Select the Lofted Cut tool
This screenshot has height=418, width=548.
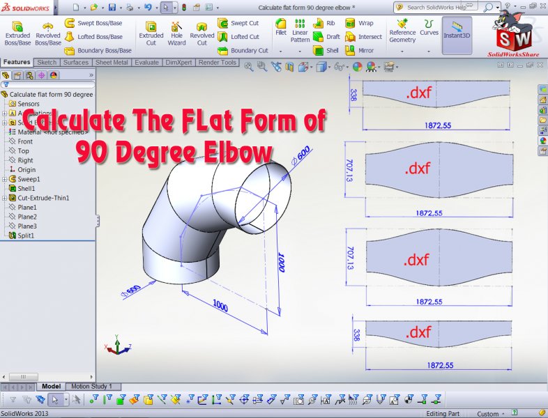(238, 37)
